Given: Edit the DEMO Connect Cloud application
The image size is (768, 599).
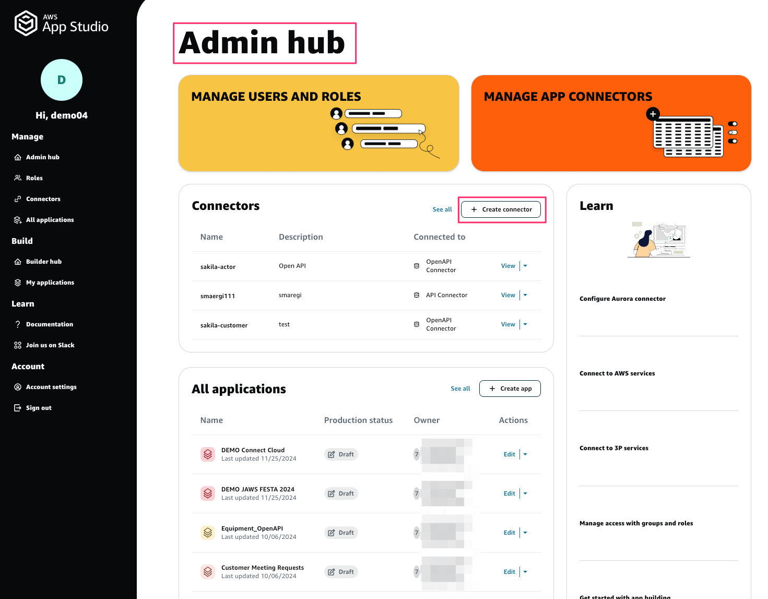Looking at the screenshot, I should tap(510, 454).
